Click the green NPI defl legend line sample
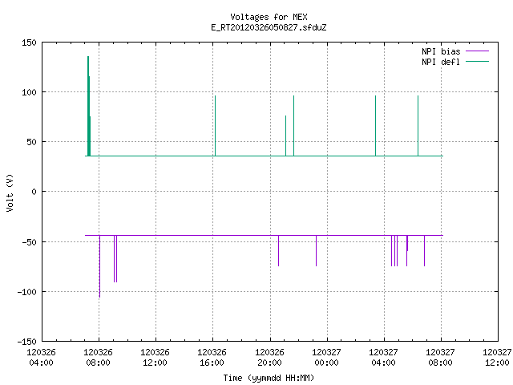Image resolution: width=513 pixels, height=385 pixels. pos(477,62)
